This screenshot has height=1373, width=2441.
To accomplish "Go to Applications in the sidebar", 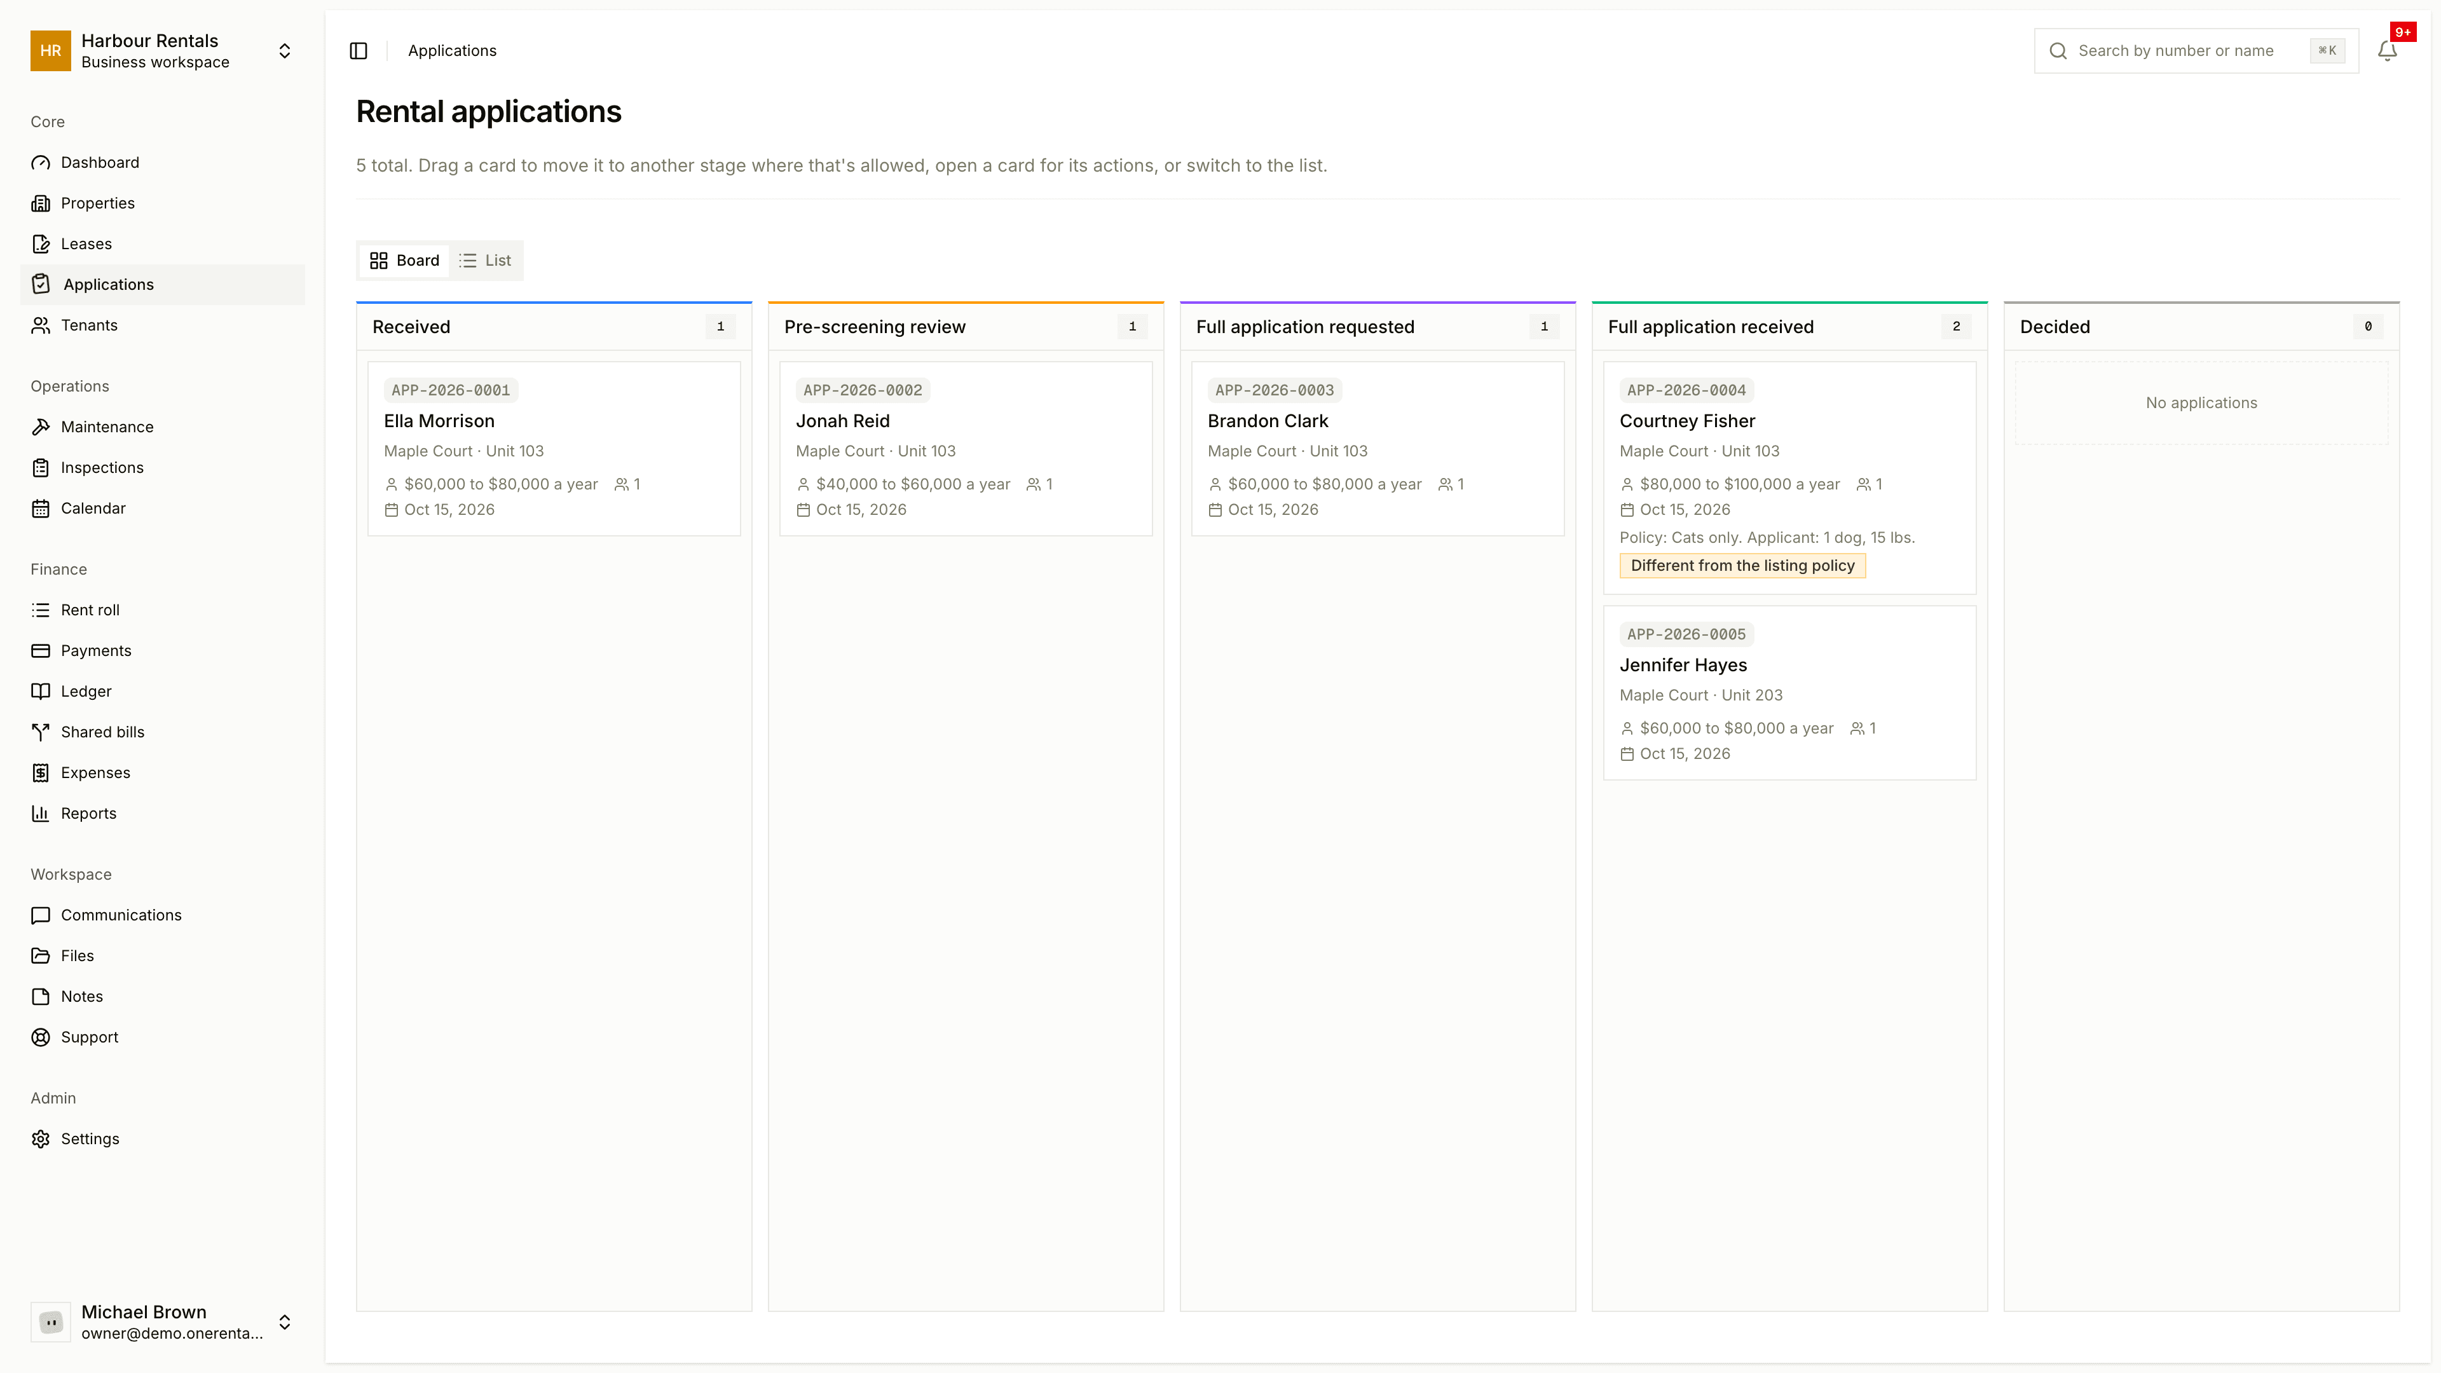I will pyautogui.click(x=162, y=285).
